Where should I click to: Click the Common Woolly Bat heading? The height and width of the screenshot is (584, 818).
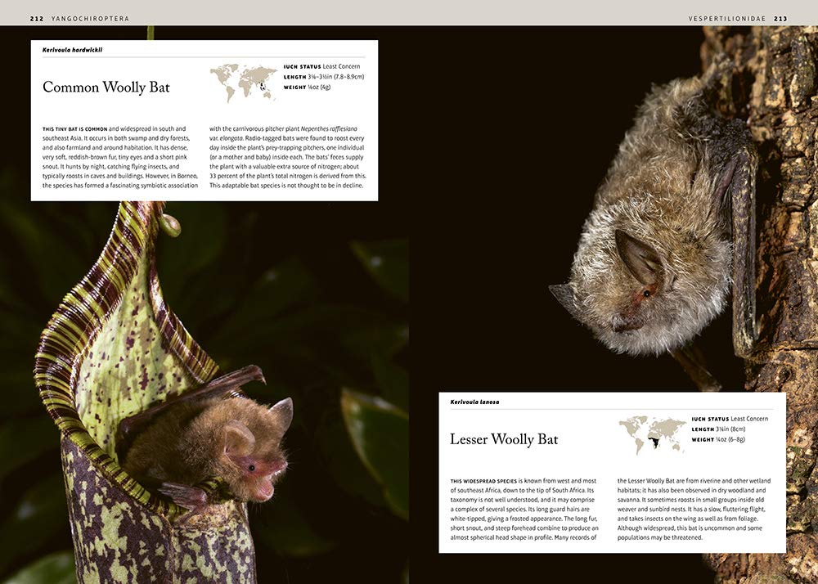pyautogui.click(x=106, y=88)
